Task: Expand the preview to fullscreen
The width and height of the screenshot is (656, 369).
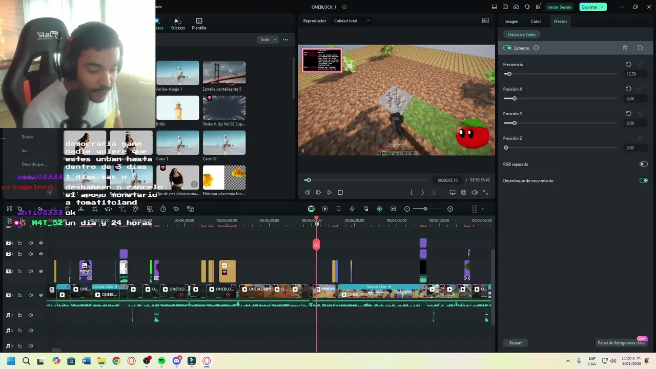Action: click(485, 193)
